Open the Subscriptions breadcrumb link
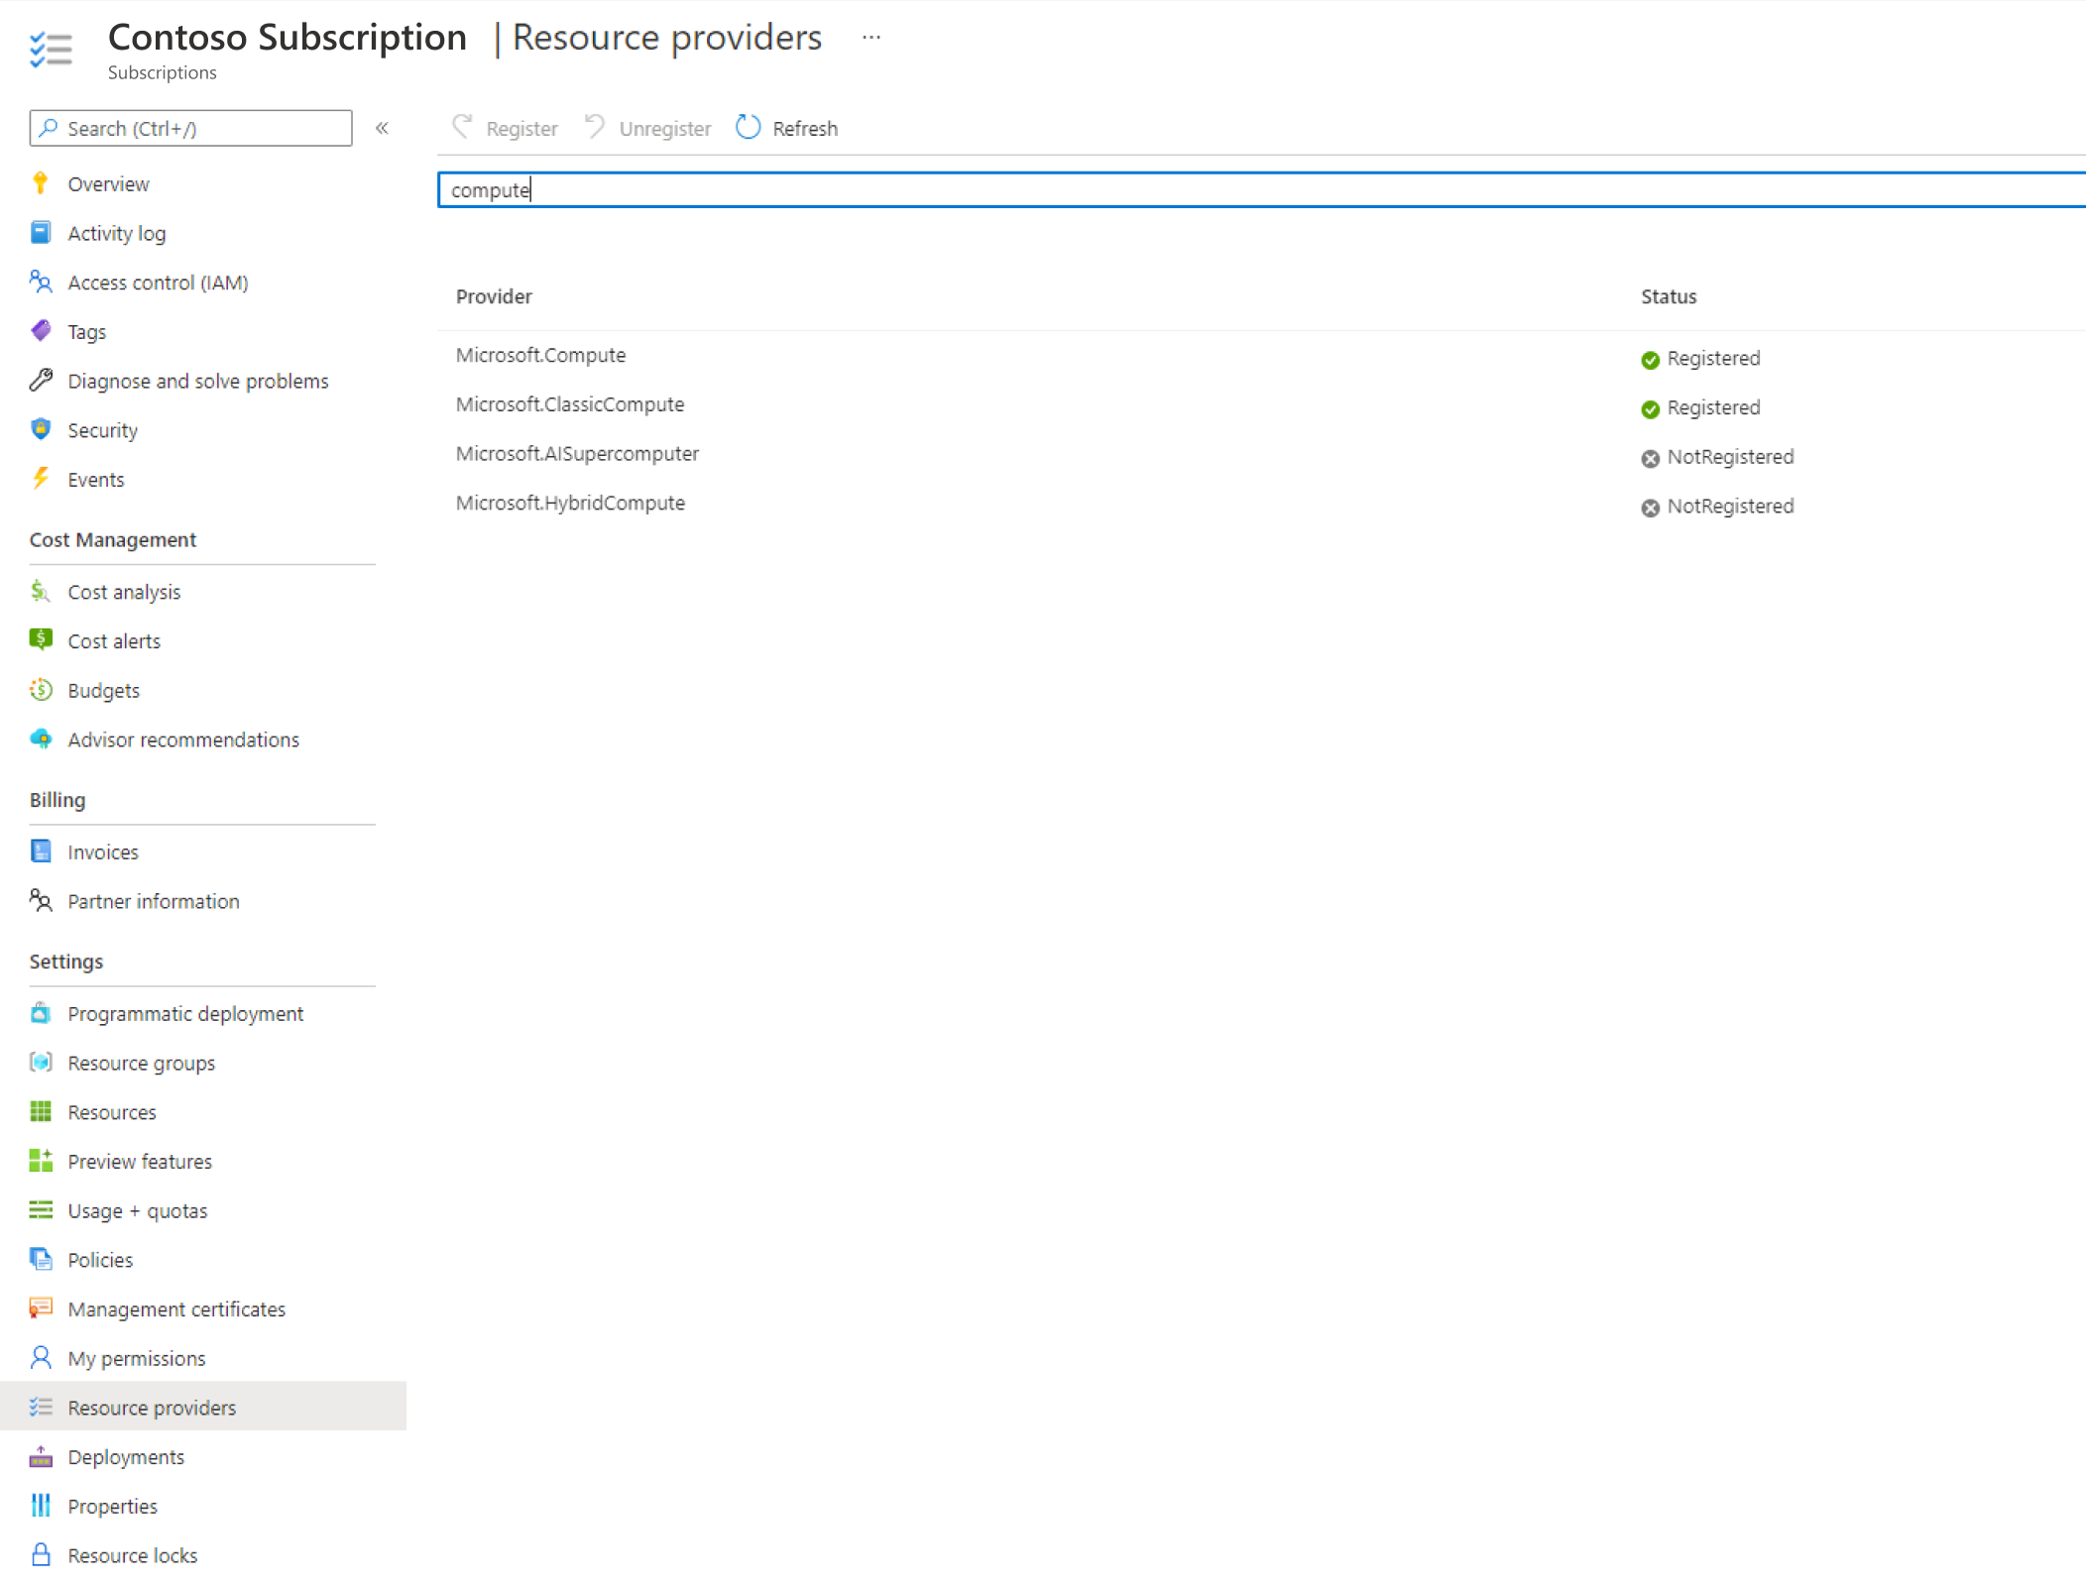2086x1587 pixels. click(162, 72)
